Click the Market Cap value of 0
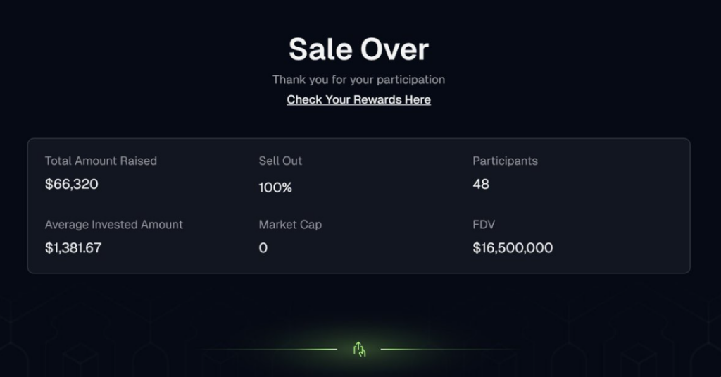This screenshot has height=377, width=721. click(x=263, y=248)
